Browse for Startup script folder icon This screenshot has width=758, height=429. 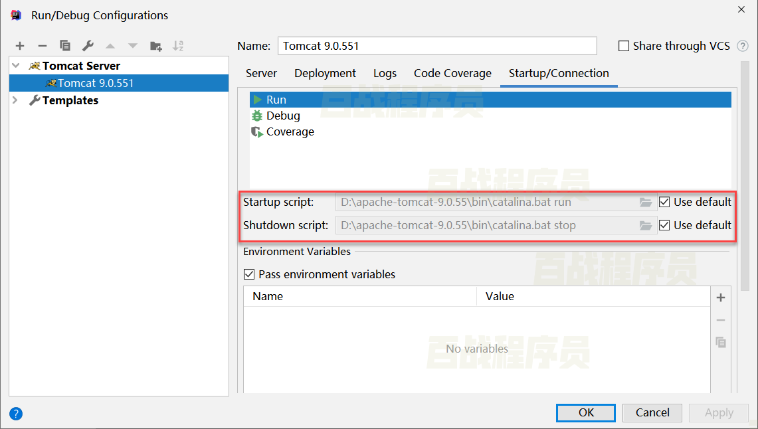tap(645, 202)
